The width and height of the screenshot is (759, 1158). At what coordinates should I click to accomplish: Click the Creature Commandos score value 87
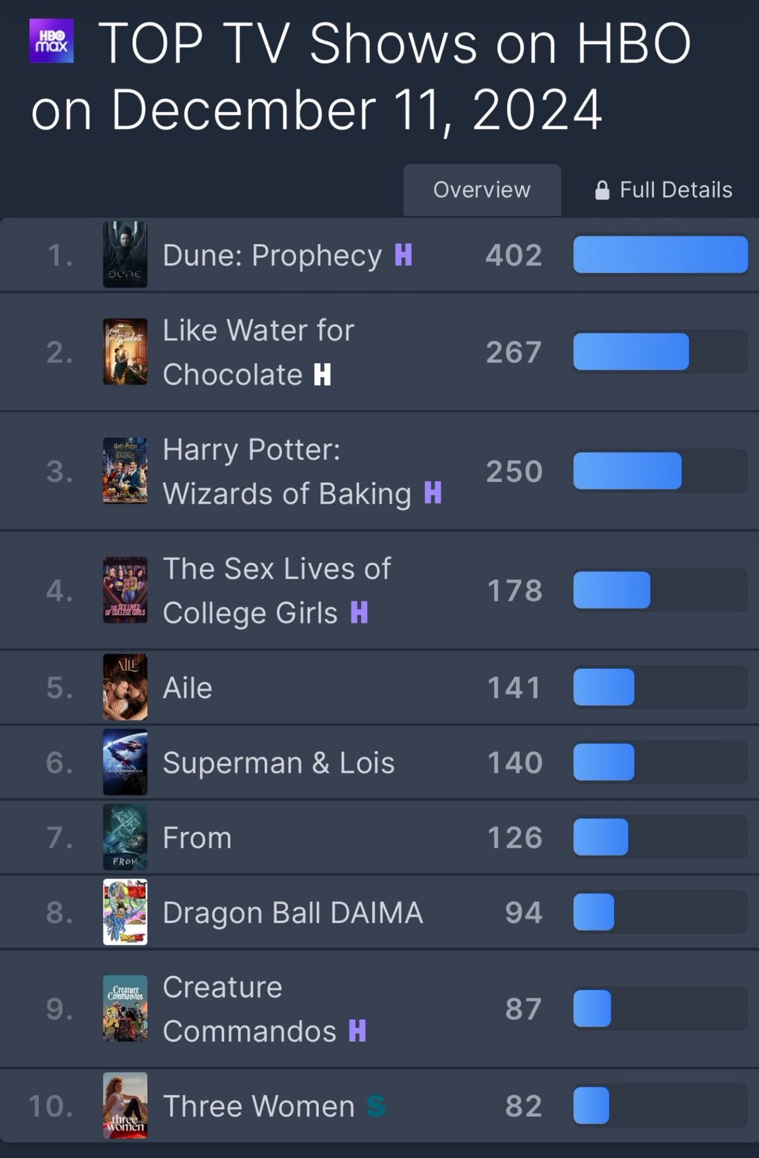point(524,1009)
